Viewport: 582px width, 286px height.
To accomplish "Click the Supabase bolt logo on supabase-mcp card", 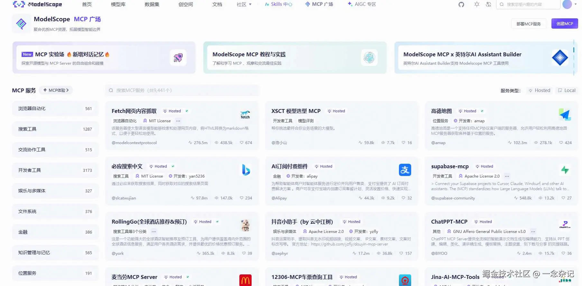I will pyautogui.click(x=565, y=170).
